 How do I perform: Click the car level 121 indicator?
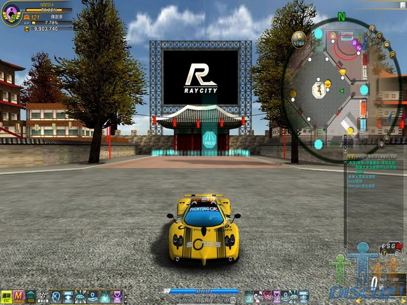tap(32, 17)
